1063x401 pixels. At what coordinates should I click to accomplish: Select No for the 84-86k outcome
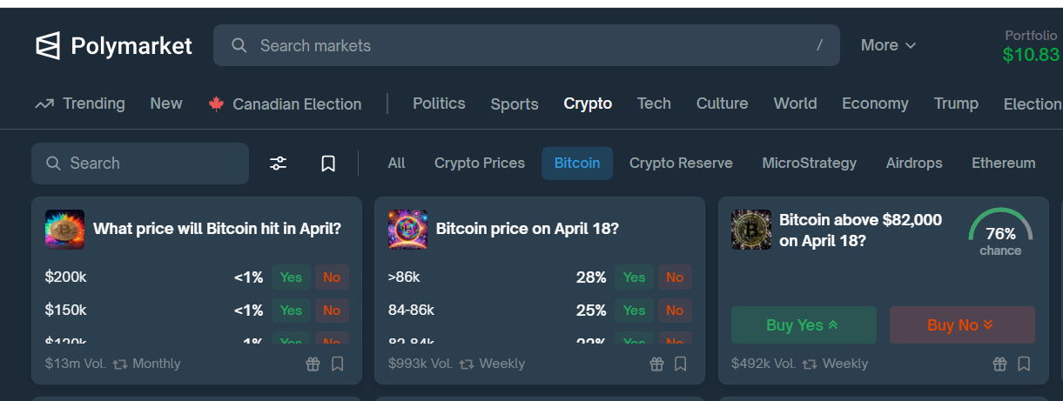(675, 311)
